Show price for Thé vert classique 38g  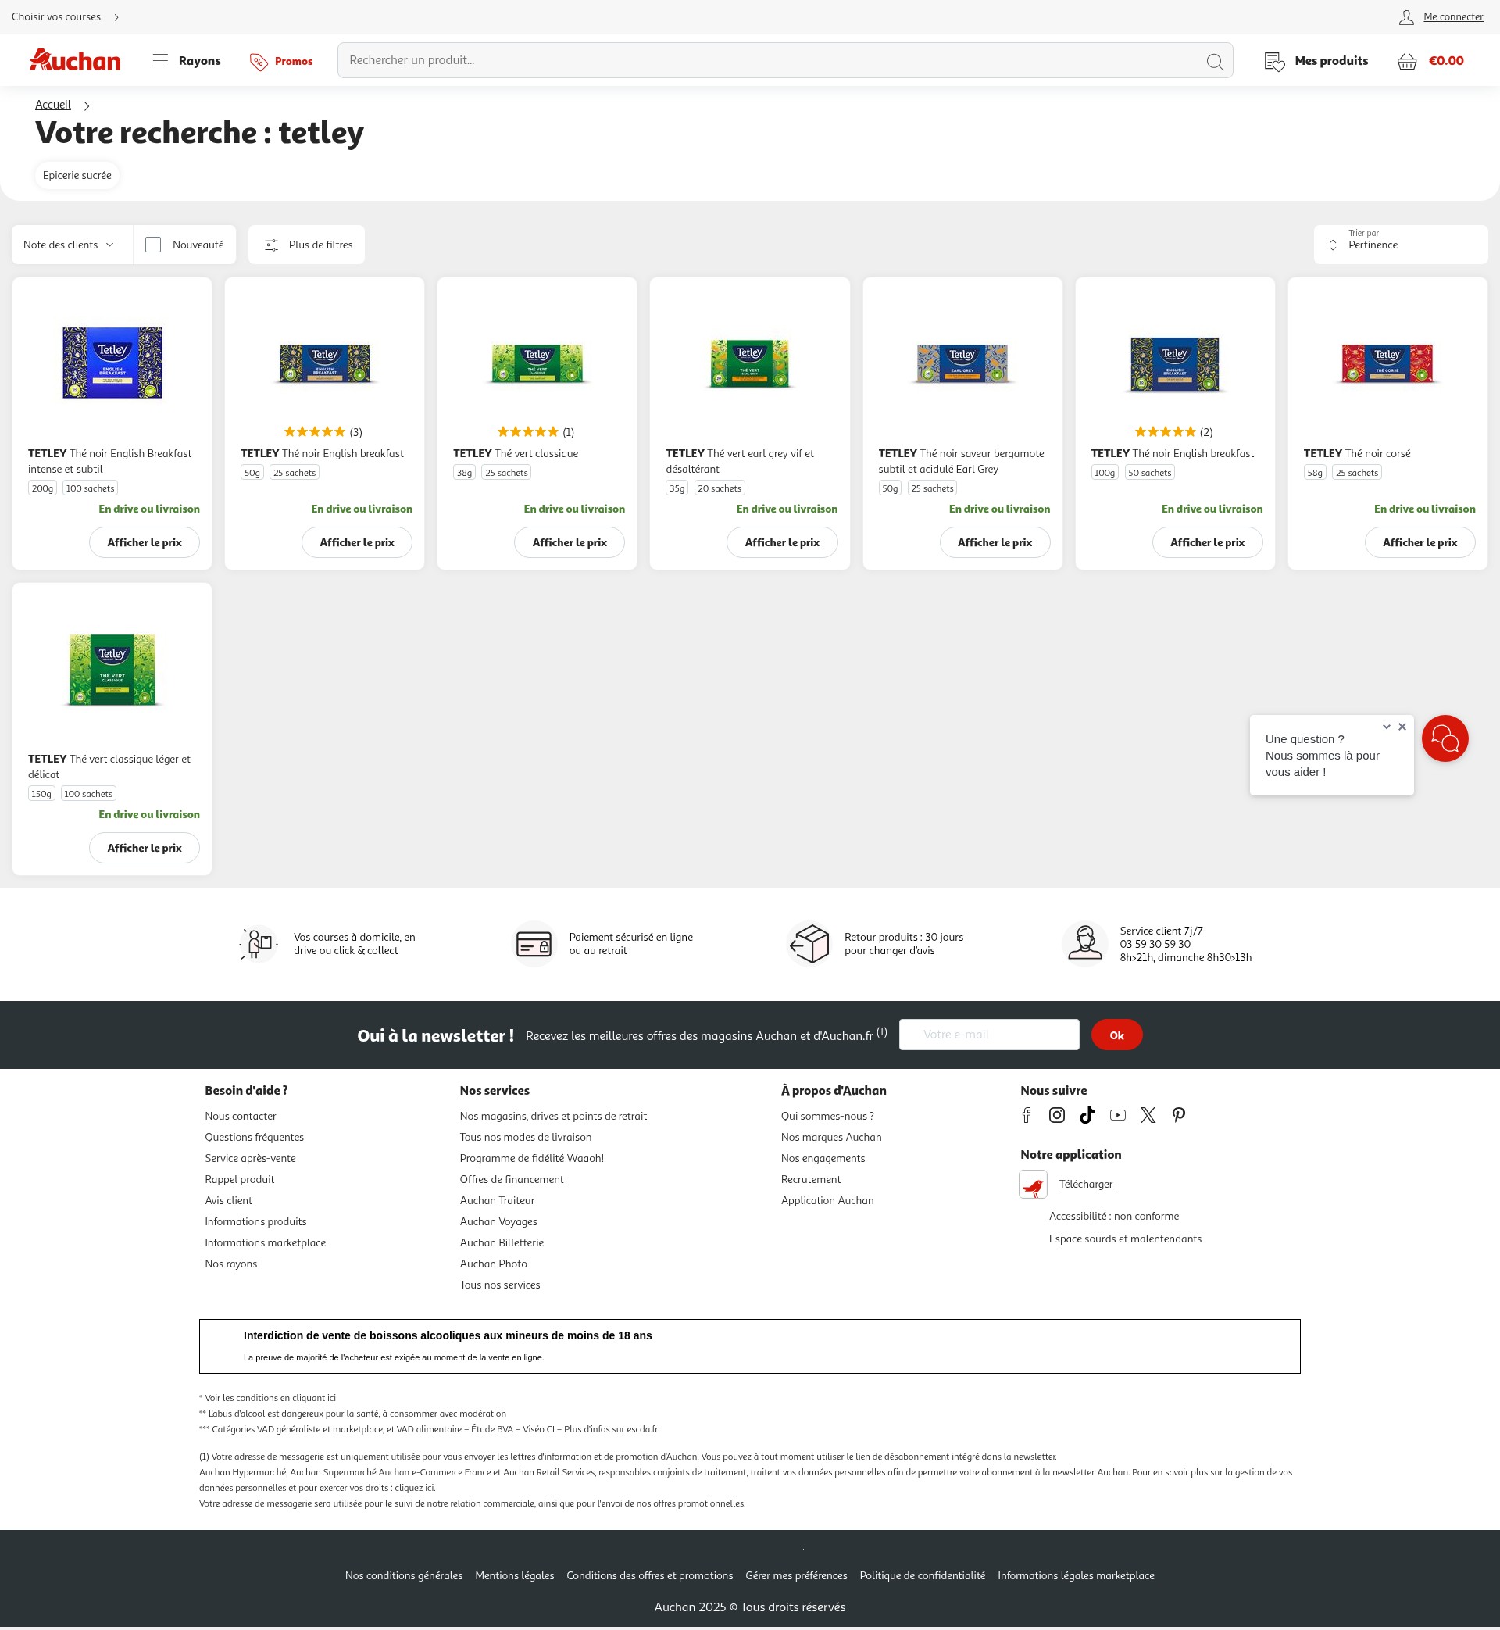click(569, 542)
